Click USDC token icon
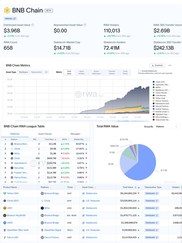Image resolution: width=182 pixels, height=243 pixels. click(5, 223)
